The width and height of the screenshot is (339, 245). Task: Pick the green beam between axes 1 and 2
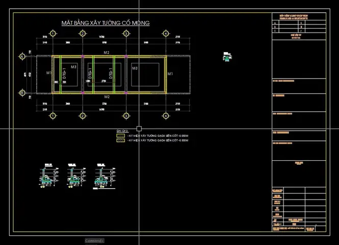click(x=61, y=75)
